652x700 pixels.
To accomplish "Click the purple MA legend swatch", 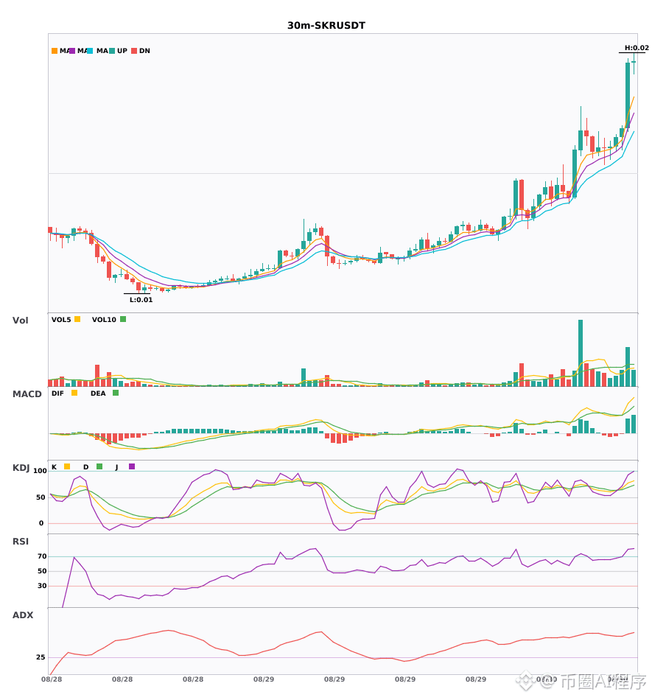I will click(72, 51).
